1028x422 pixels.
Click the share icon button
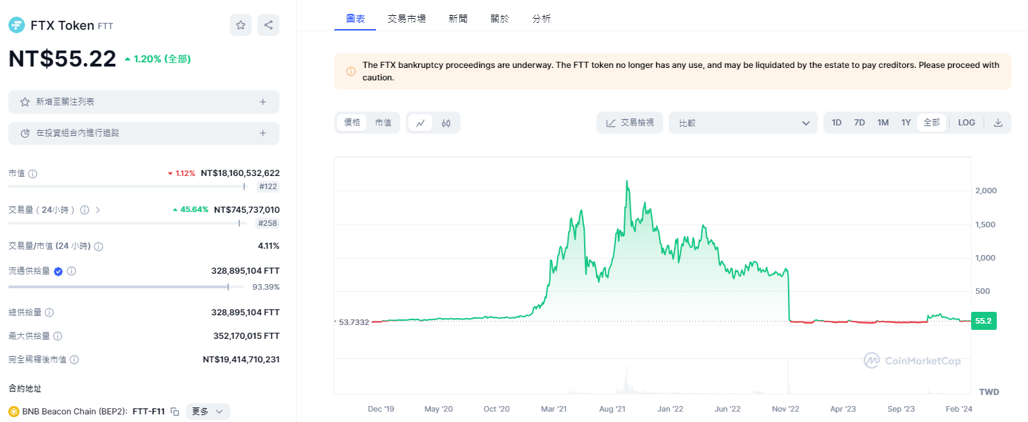tap(268, 25)
